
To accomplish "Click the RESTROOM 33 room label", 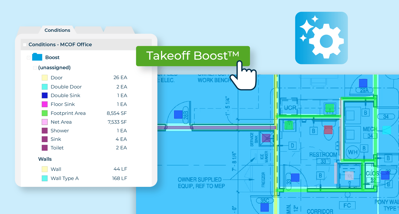I will point(323,158).
